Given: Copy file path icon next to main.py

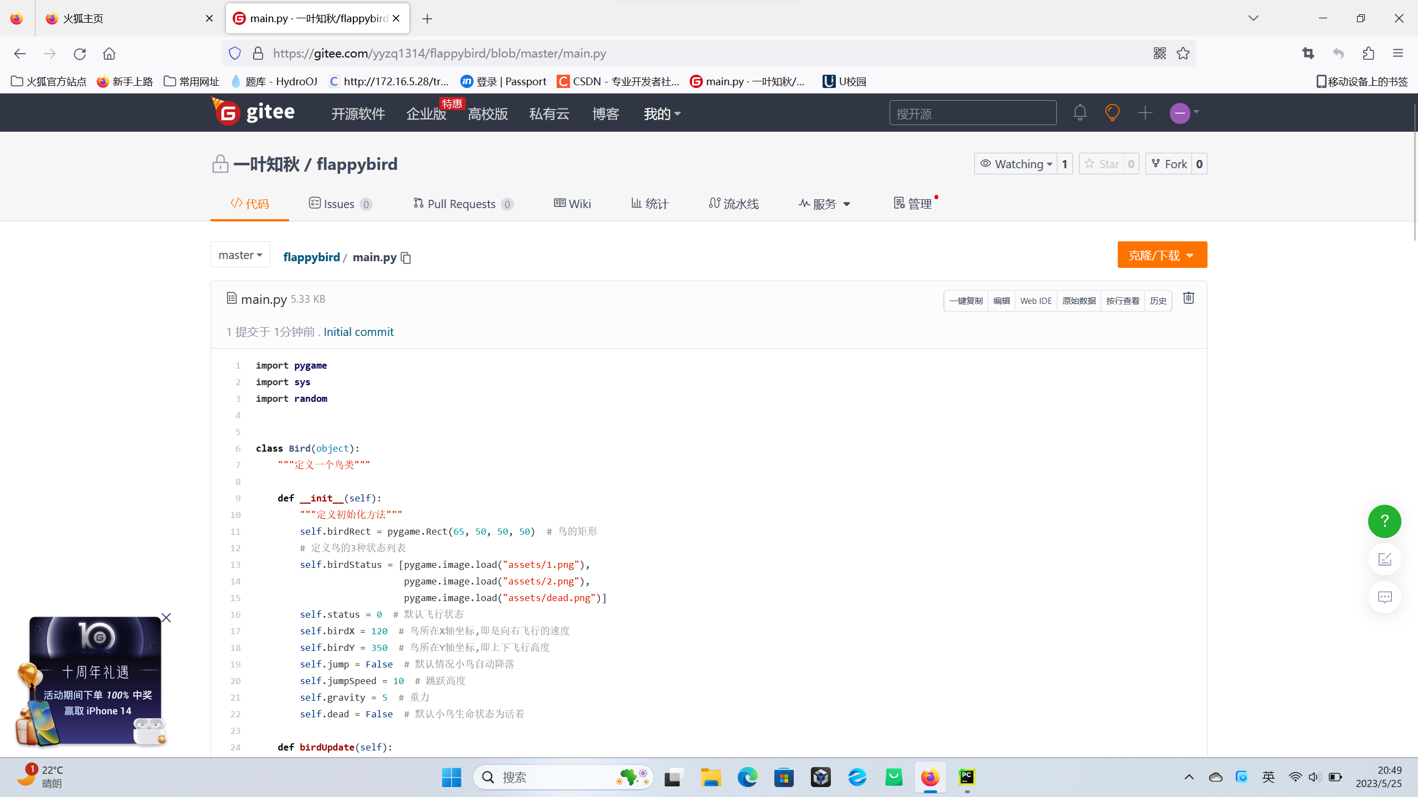Looking at the screenshot, I should (406, 257).
